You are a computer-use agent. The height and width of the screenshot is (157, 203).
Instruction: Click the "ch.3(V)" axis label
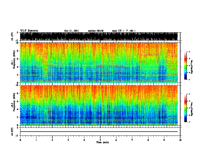coord(12,132)
